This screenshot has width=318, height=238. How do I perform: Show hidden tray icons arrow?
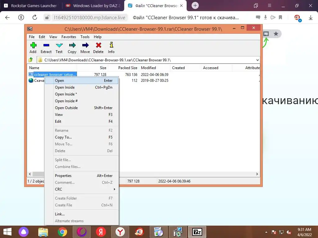point(266,232)
